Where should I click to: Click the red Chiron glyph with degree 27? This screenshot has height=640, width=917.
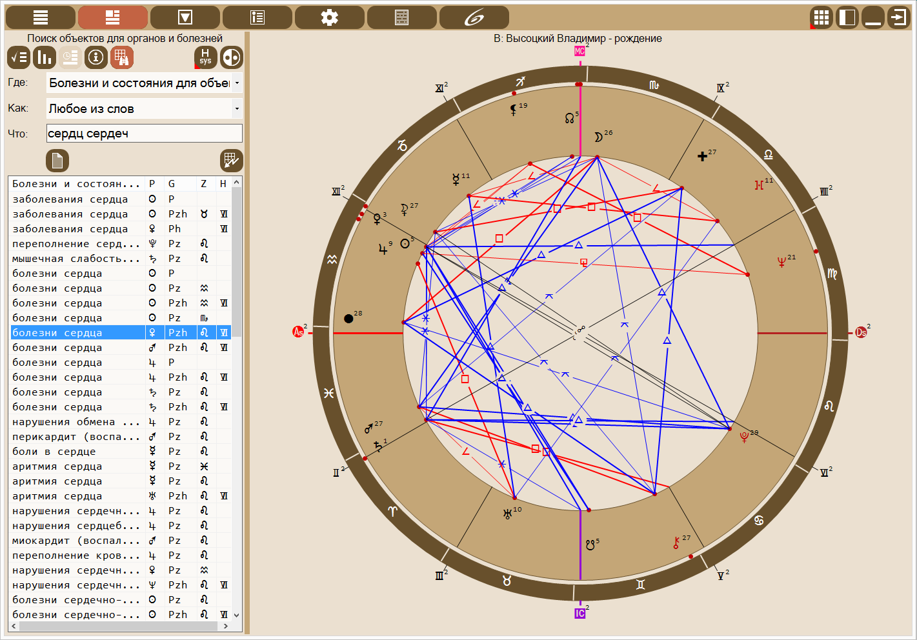click(x=676, y=543)
